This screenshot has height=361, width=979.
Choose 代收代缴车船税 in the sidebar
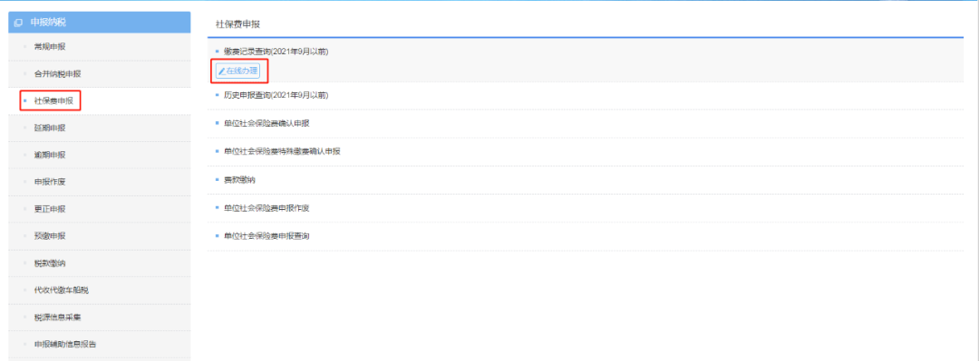point(65,290)
